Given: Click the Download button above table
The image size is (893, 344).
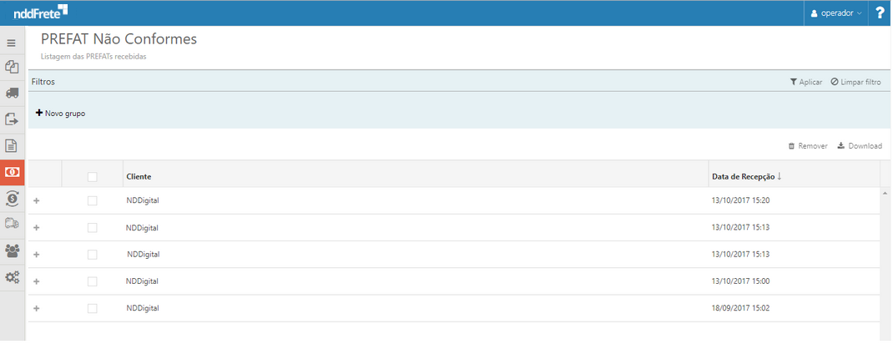Looking at the screenshot, I should (x=859, y=146).
